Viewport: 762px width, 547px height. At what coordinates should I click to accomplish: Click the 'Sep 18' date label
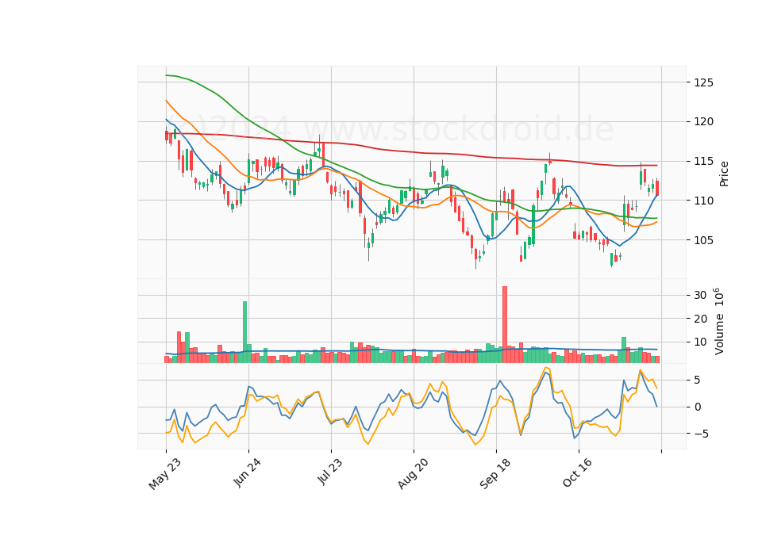[x=495, y=473]
